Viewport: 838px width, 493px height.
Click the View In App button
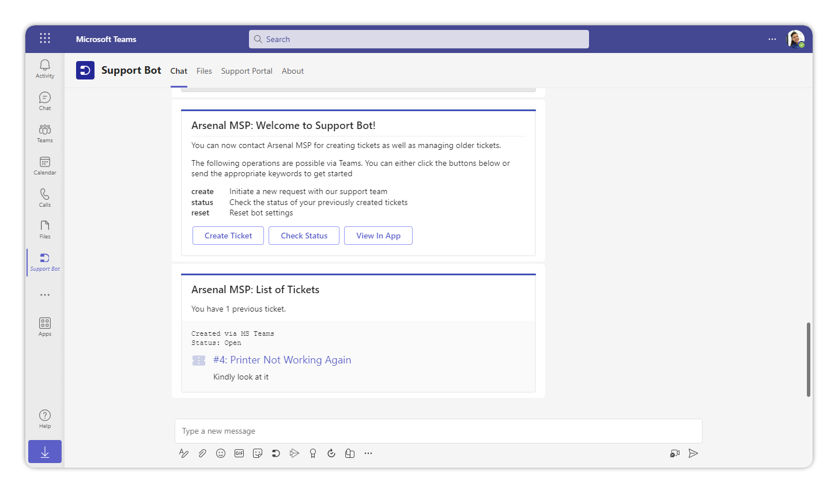tap(378, 236)
